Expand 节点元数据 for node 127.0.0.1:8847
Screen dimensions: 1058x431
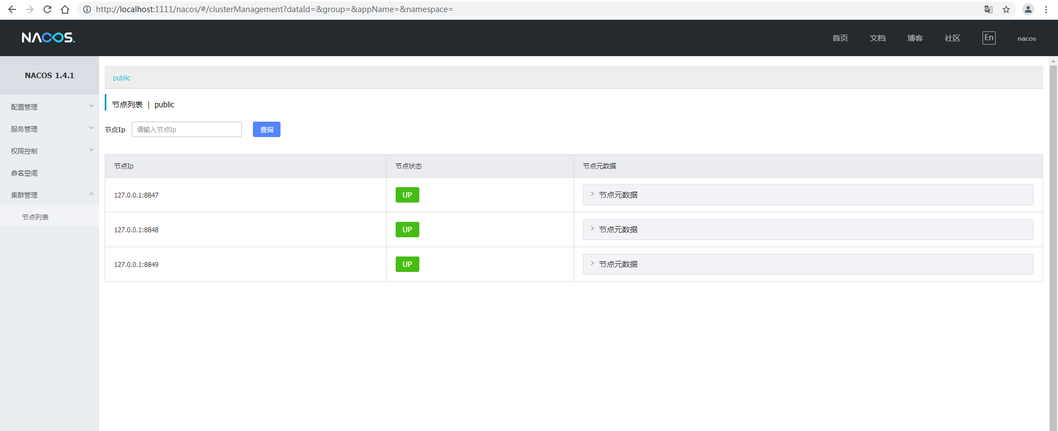point(808,195)
